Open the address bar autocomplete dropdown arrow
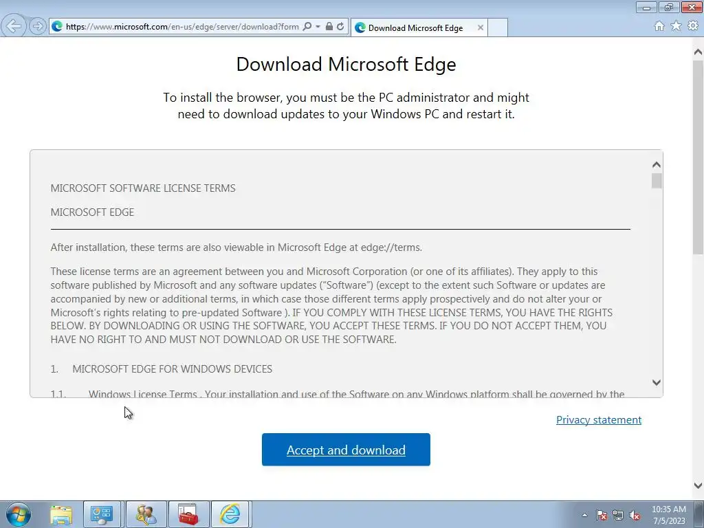This screenshot has width=704, height=528. [x=318, y=27]
